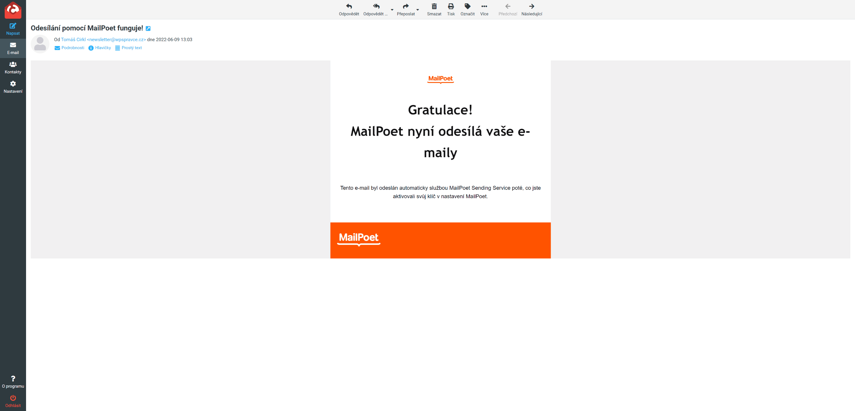The image size is (855, 411).
Task: Expand Přeposlat forwarding options arrow
Action: (417, 10)
